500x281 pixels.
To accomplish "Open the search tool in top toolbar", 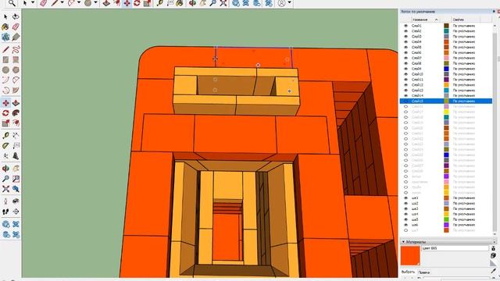I will (x=12, y=3).
